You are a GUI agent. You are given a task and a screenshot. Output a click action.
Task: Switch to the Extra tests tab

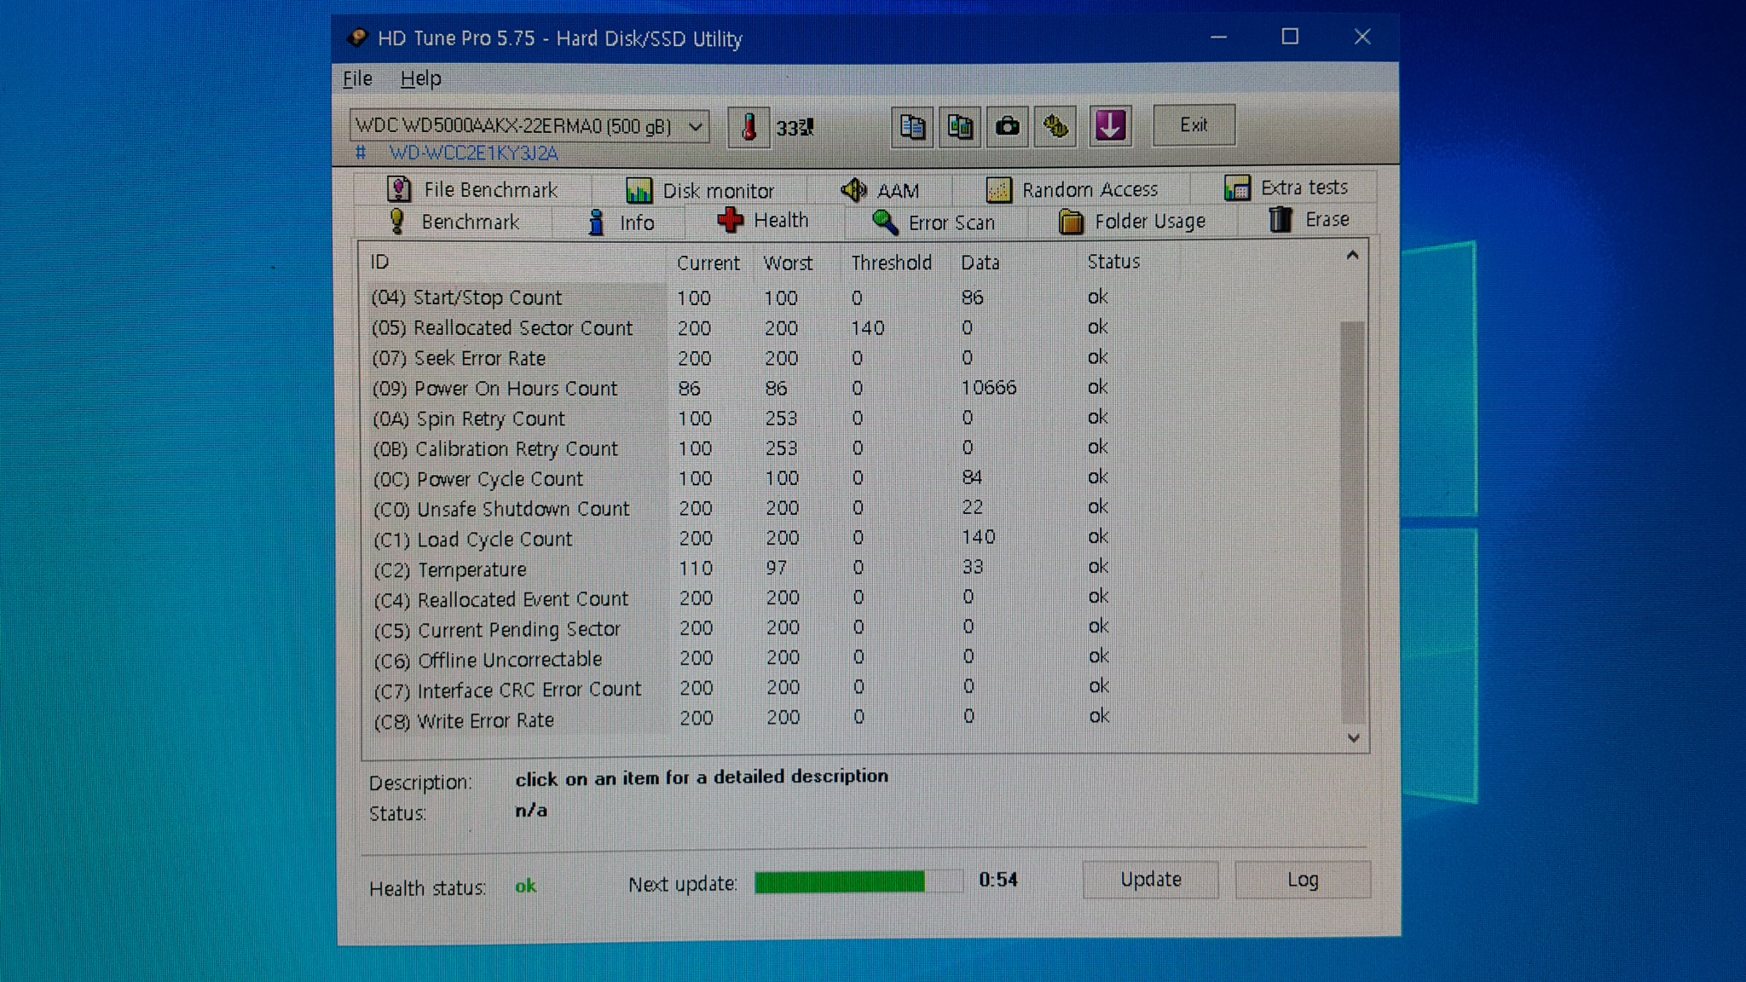[1286, 188]
